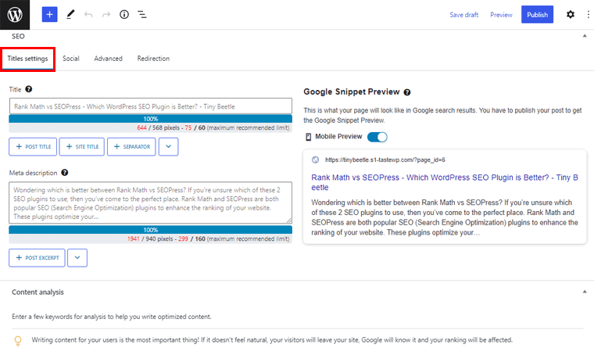Click the 'Enter a few keywords for analysis' text
594x348 pixels.
[111, 317]
